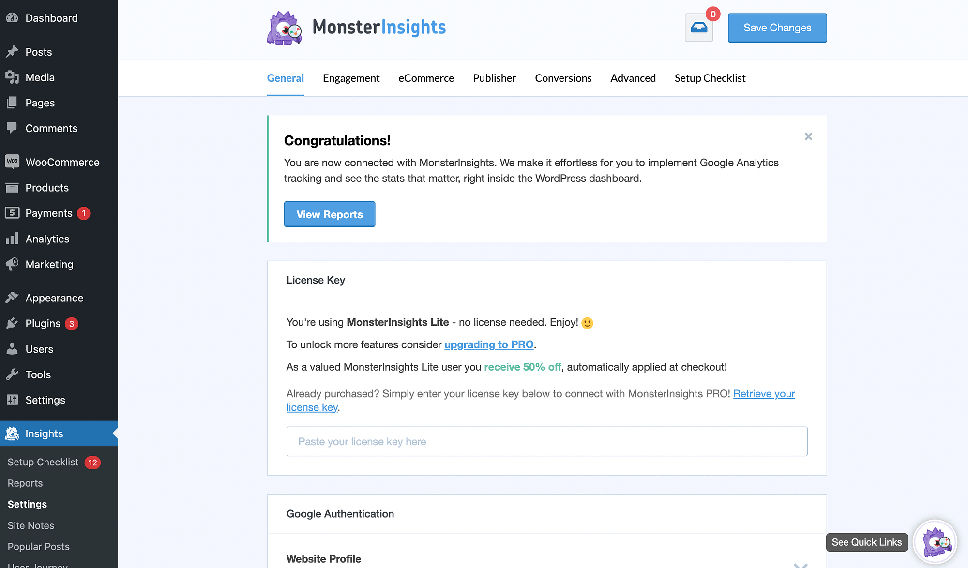Expand the License Key section
Image resolution: width=968 pixels, height=568 pixels.
546,279
